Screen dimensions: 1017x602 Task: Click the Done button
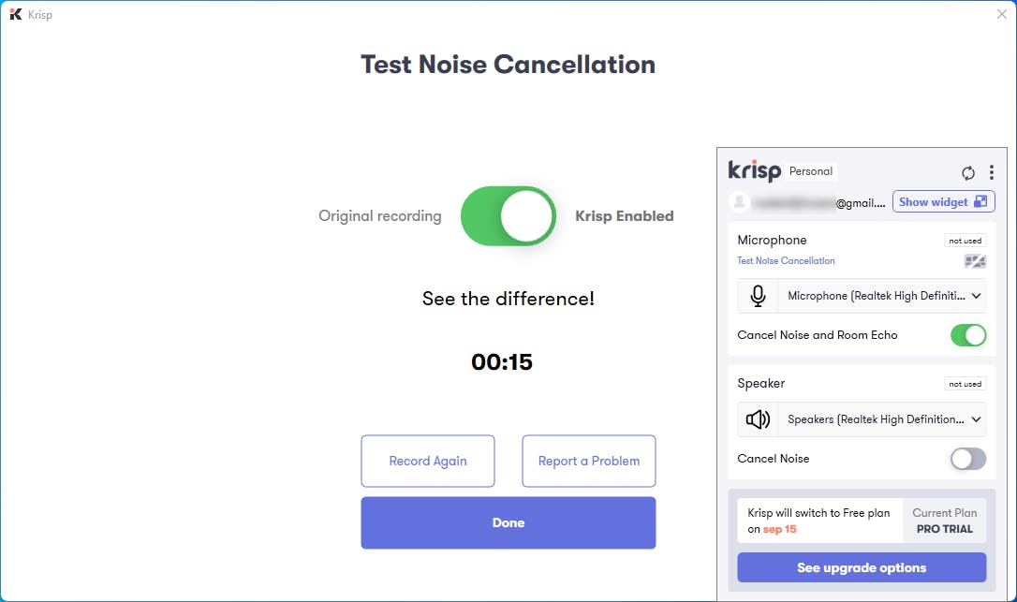click(508, 522)
